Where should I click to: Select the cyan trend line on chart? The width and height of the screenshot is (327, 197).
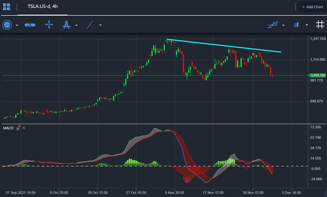(x=224, y=45)
